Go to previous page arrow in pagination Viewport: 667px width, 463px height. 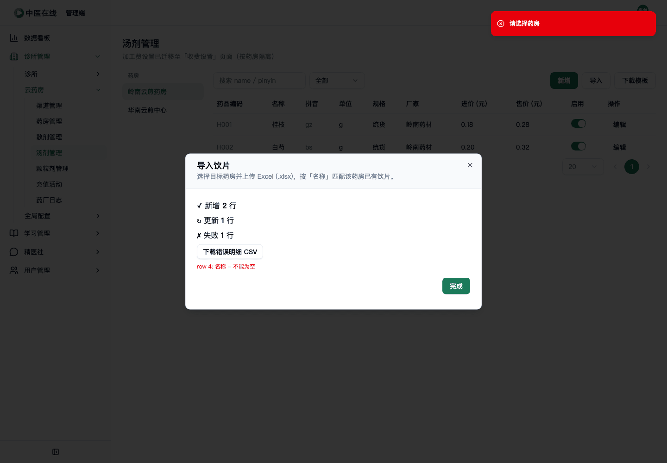[x=615, y=167]
